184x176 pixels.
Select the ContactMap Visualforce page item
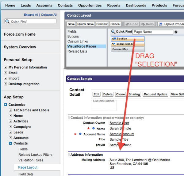tap(128, 49)
